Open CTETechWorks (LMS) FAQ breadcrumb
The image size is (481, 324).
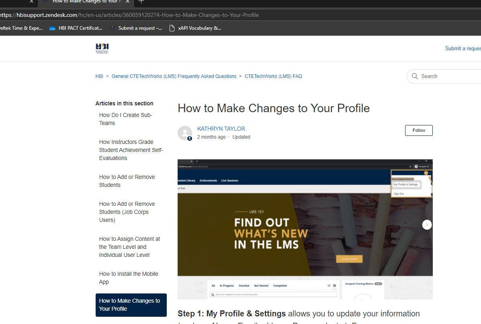pyautogui.click(x=273, y=76)
